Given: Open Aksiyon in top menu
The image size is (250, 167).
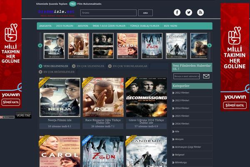Looking at the screenshot, I should click(x=83, y=26).
